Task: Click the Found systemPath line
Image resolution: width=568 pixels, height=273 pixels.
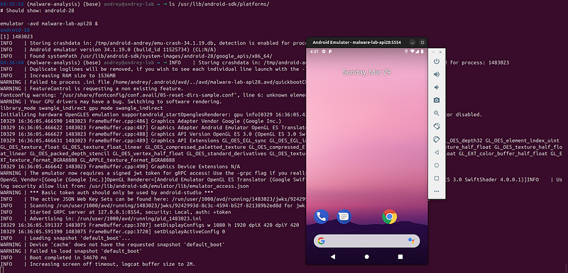Action: coord(136,56)
